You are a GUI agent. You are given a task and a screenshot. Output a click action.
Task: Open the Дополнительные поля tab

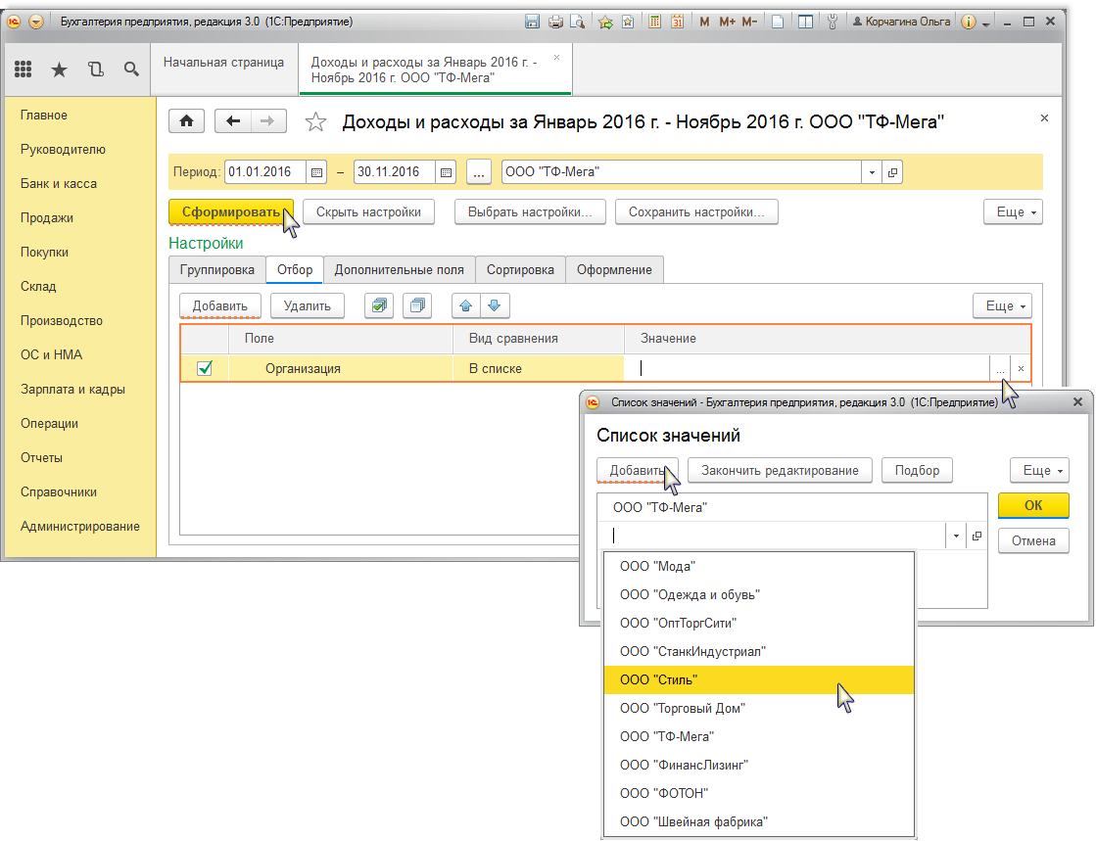point(399,269)
